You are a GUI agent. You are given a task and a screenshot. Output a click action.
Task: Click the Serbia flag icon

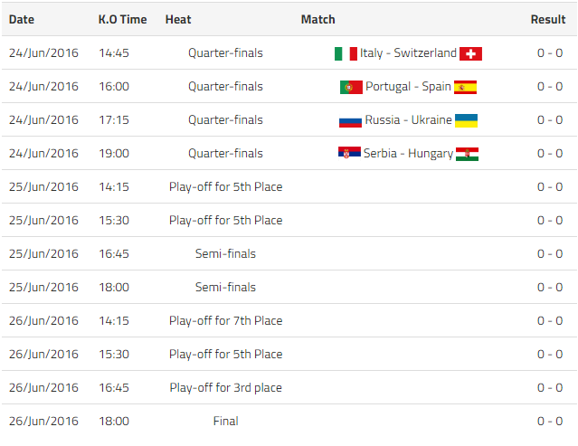coord(349,154)
